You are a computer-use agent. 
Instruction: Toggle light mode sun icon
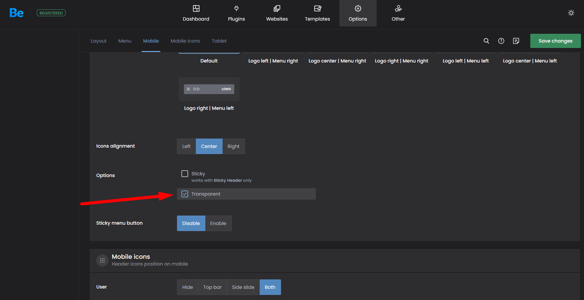click(x=571, y=13)
